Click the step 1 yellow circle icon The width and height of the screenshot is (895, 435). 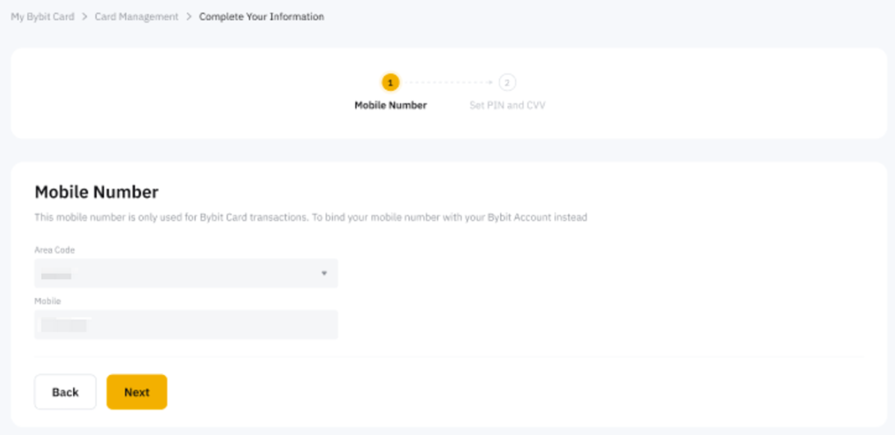pyautogui.click(x=390, y=82)
